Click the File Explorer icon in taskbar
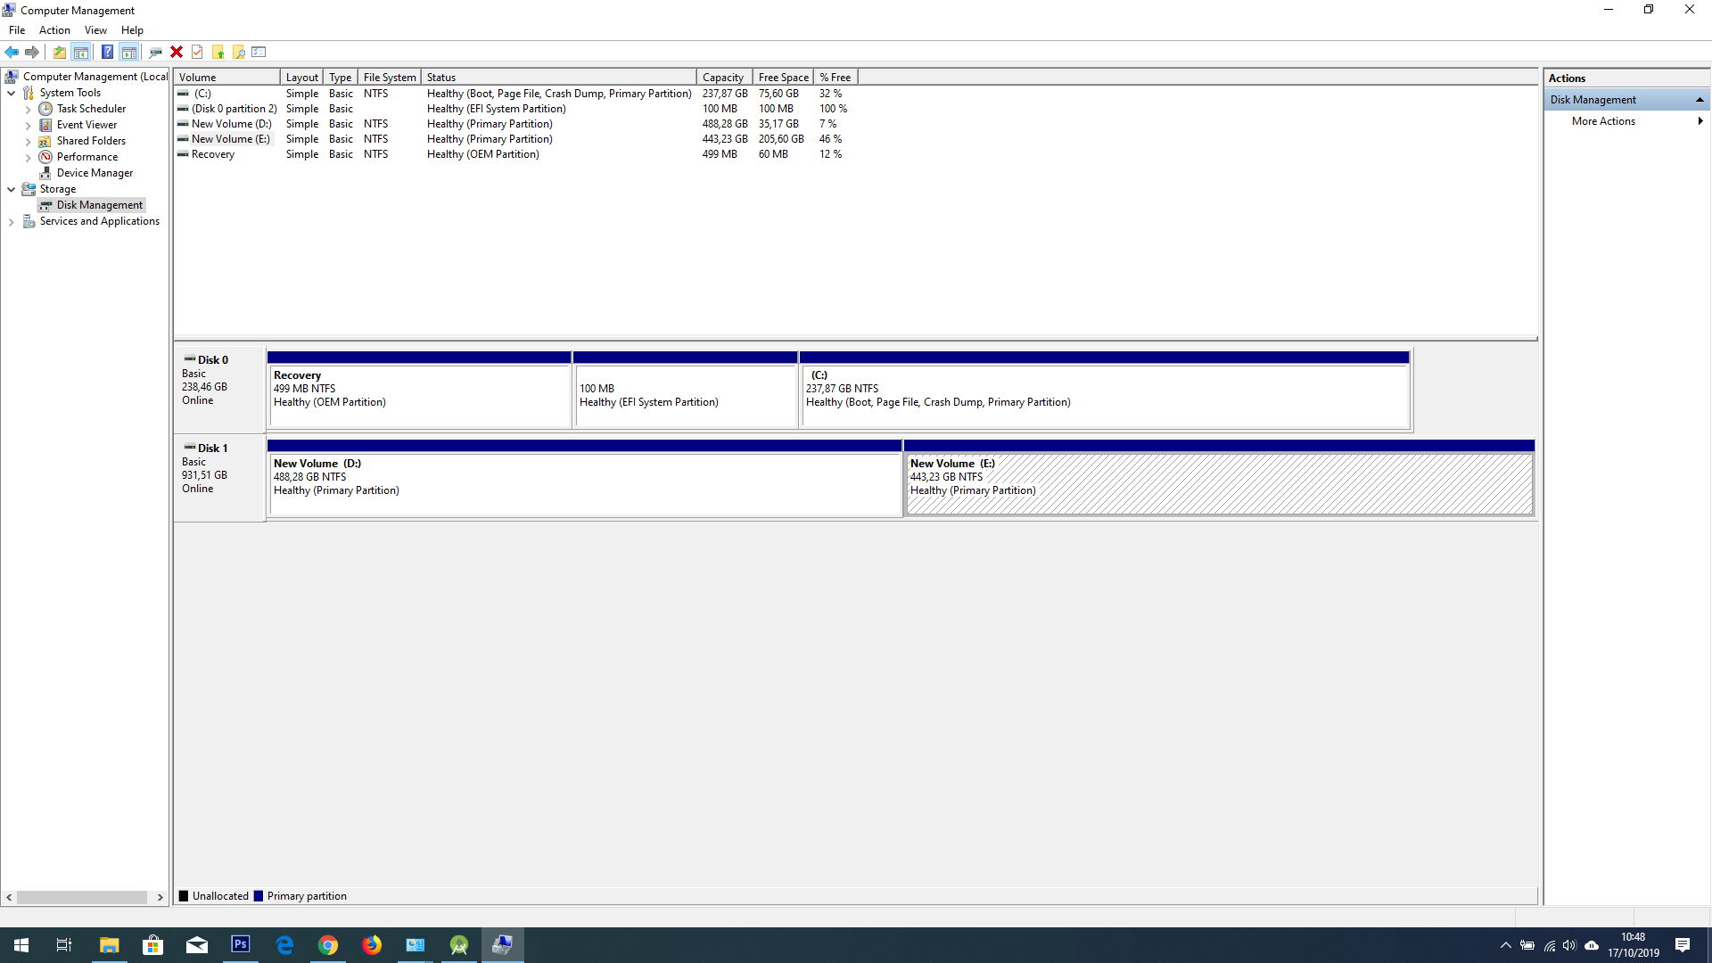The height and width of the screenshot is (963, 1712). tap(108, 944)
